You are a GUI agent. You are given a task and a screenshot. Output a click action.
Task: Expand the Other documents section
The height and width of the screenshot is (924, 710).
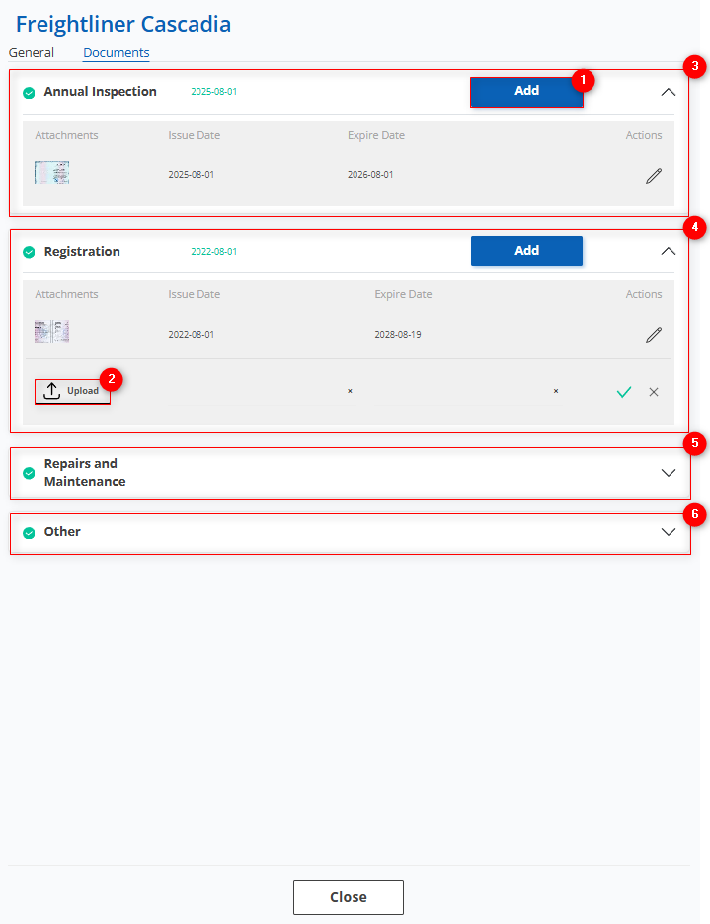click(669, 532)
